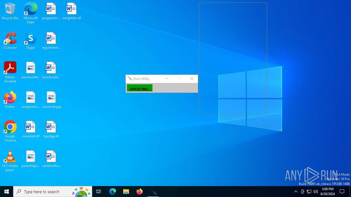
Task: Select the moveball.rtf document icon
Action: coord(30,129)
